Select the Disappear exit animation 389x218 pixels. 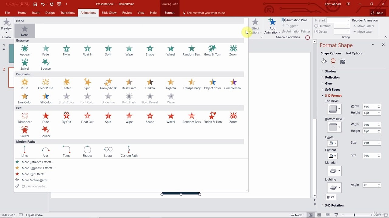point(25,117)
